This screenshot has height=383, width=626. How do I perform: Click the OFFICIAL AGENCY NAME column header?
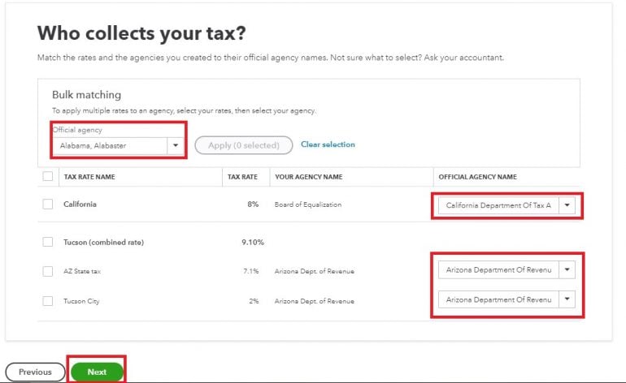(477, 177)
